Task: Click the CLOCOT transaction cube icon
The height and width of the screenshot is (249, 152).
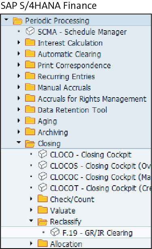Action: click(x=42, y=188)
